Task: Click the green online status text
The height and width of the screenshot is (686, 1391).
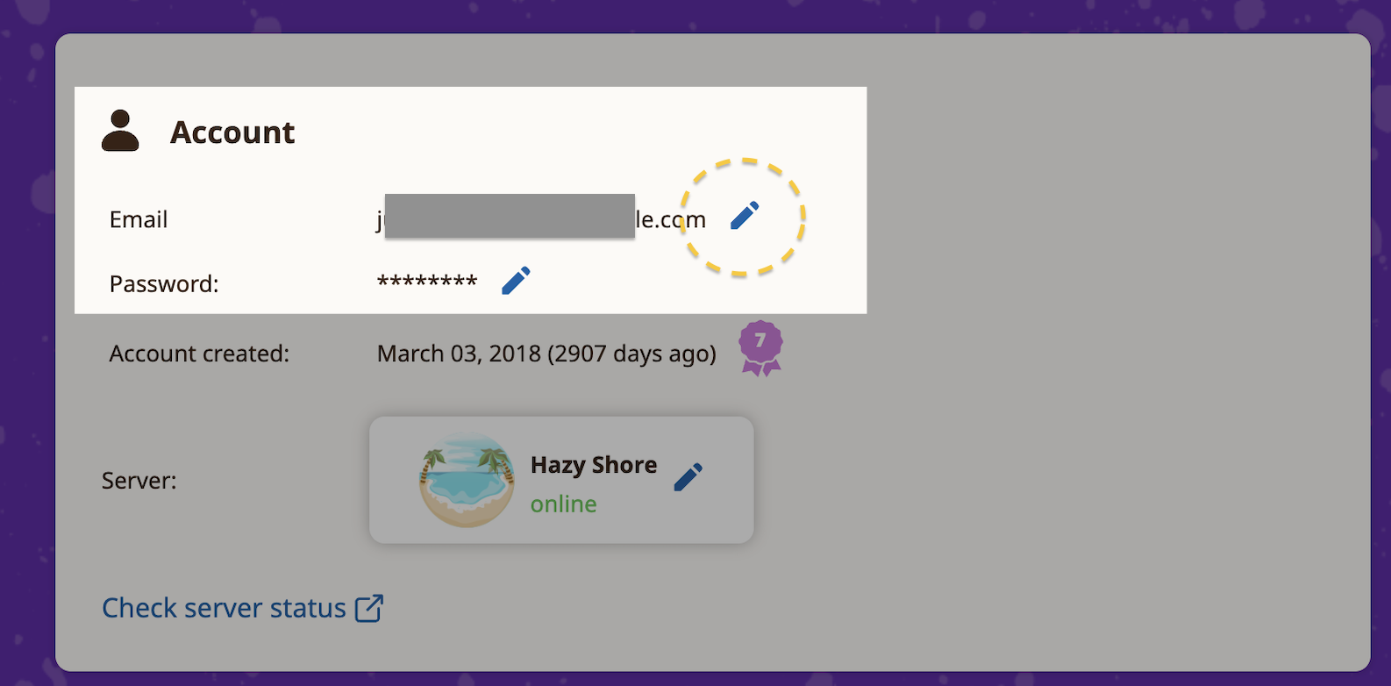Action: click(563, 504)
